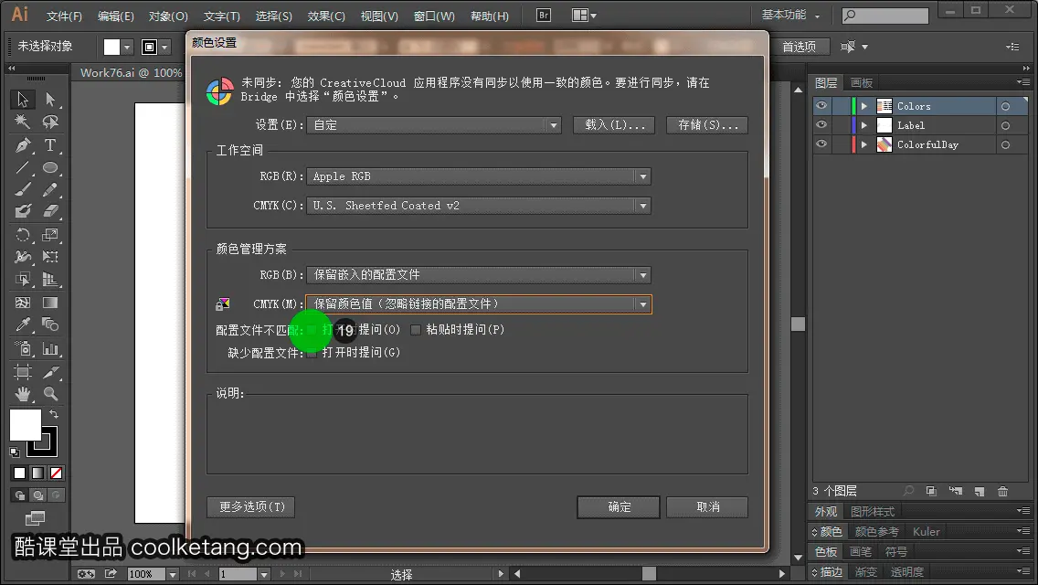1038x585 pixels.
Task: Toggle 'Ask When Pasting' (粘贴时提问) checkbox
Action: [416, 330]
